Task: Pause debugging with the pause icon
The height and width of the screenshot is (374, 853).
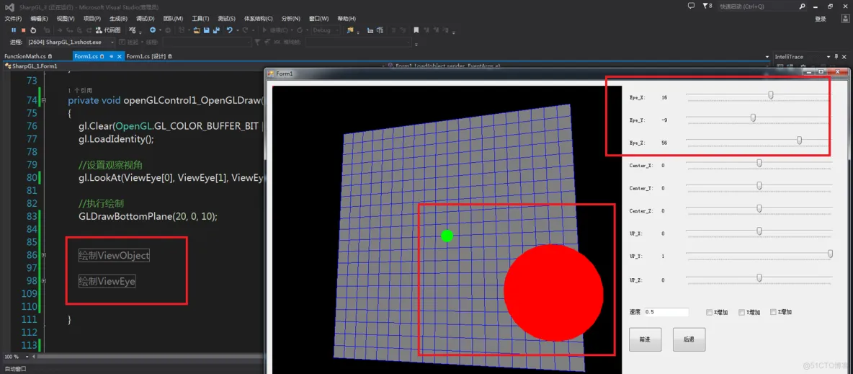Action: tap(14, 30)
